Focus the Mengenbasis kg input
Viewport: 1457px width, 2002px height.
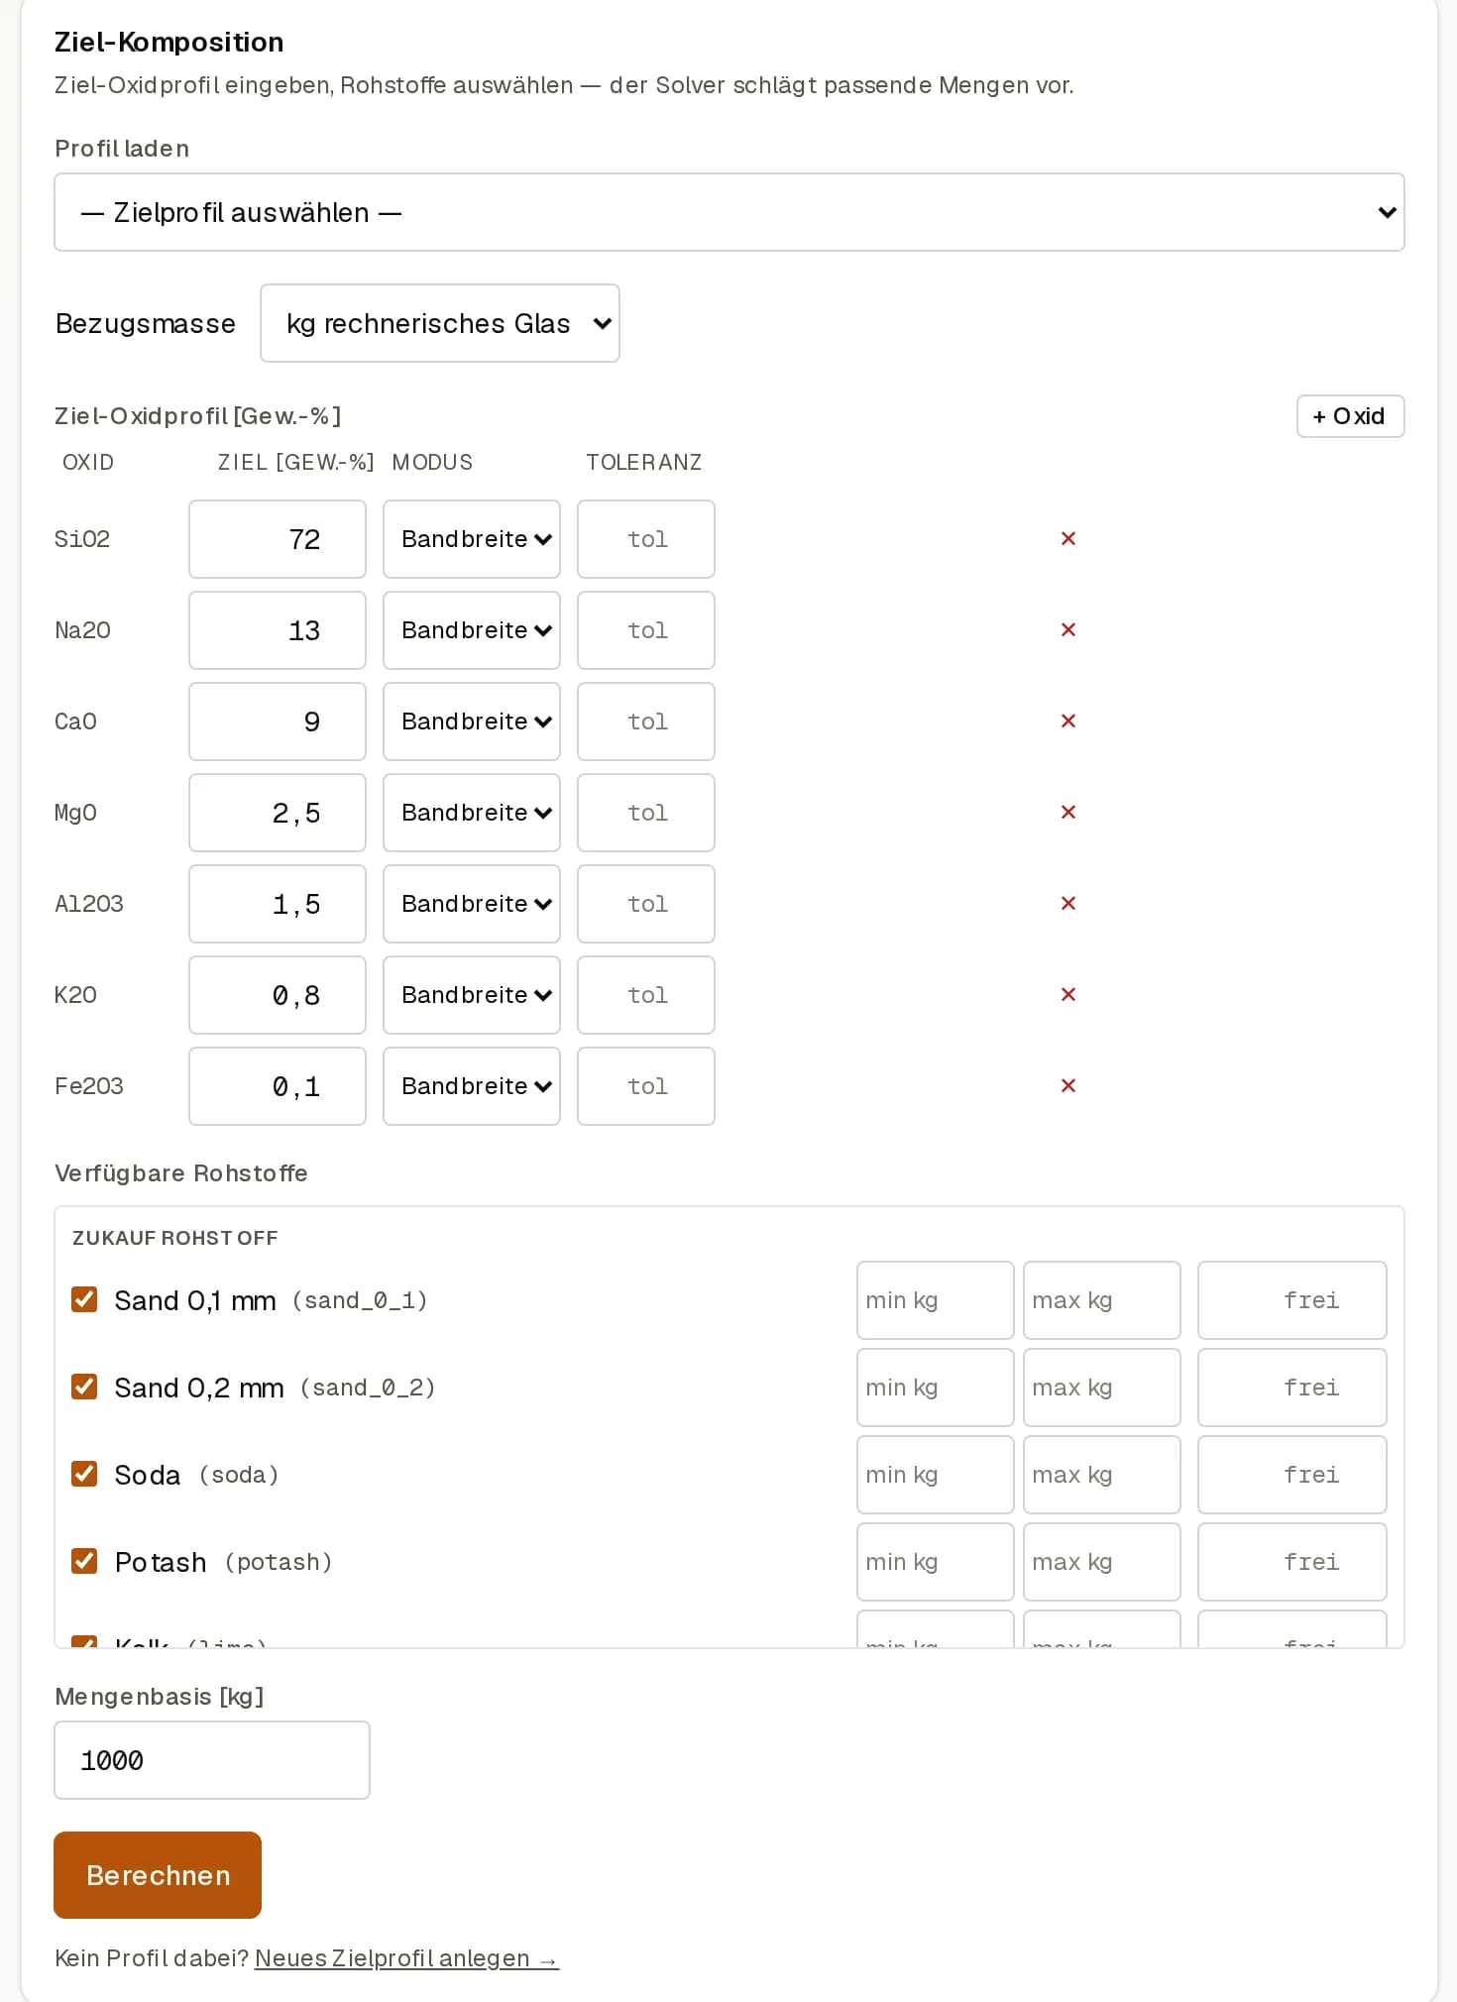tap(212, 1760)
